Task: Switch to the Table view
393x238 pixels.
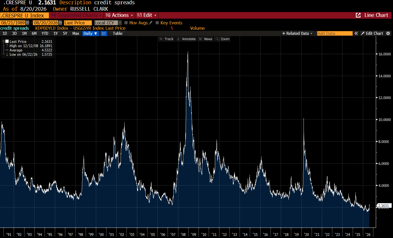Action: point(118,33)
